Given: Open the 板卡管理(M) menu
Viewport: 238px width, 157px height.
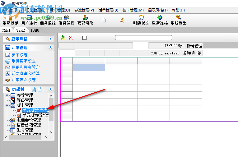Looking at the screenshot, I should (x=133, y=10).
